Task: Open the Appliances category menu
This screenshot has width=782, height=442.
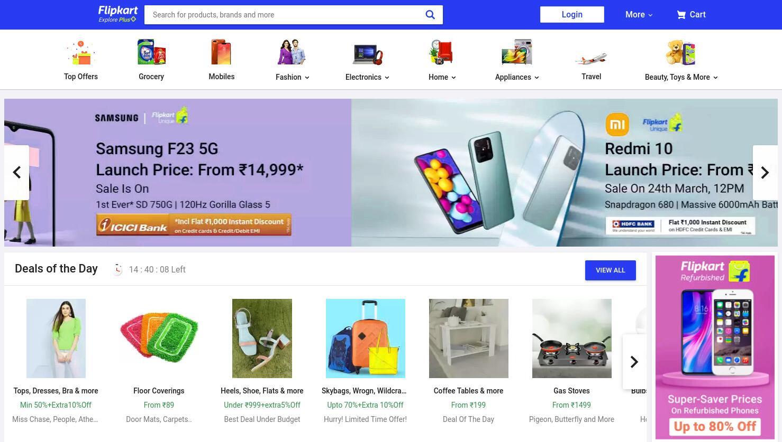Action: [517, 77]
